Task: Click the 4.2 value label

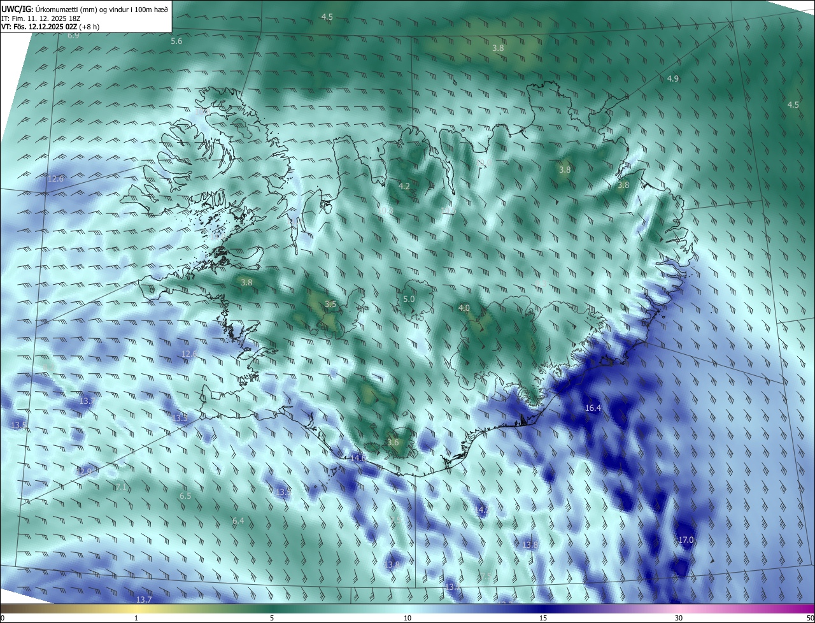Action: point(404,186)
